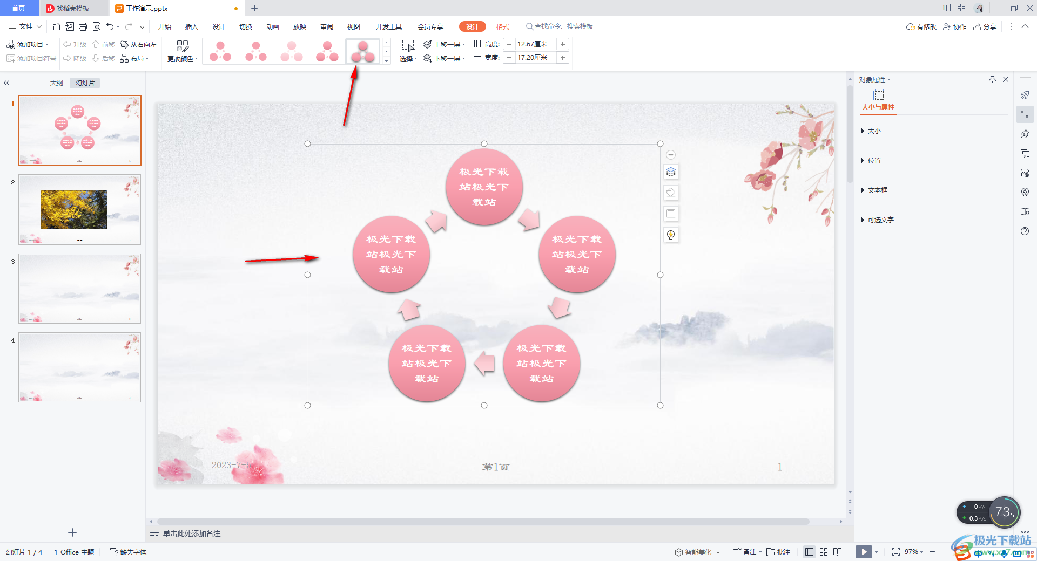Viewport: 1037px width, 561px height.
Task: Click the notes area 单击此处添加备注
Action: tap(192, 533)
